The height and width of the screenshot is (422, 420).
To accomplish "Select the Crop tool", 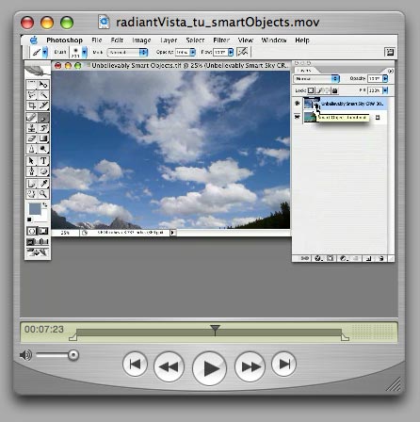I will coord(31,105).
